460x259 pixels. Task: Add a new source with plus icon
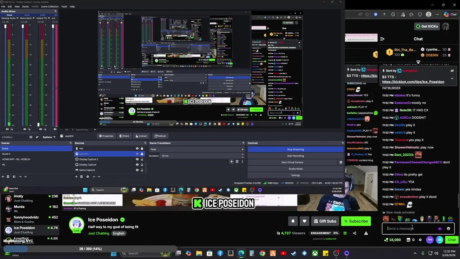click(77, 177)
